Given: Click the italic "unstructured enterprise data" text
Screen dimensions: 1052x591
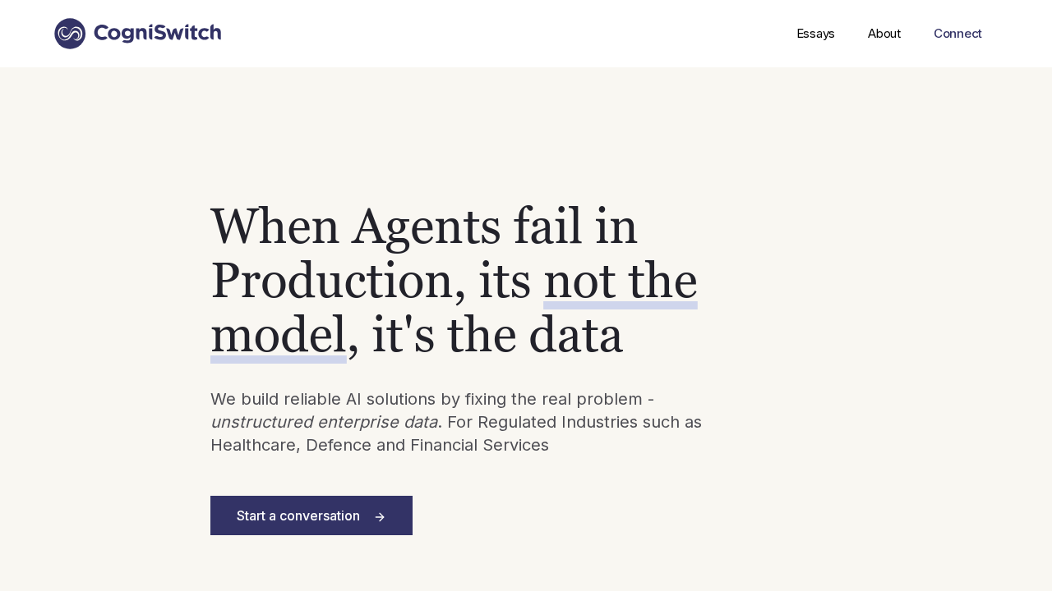Looking at the screenshot, I should pos(324,423).
